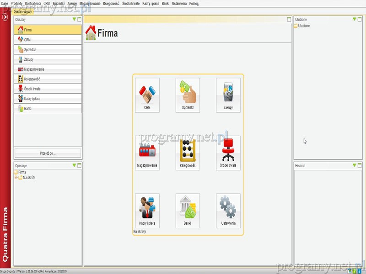Open the Magazynowanie warehouse tile
Screen dimensions: 366x274
pyautogui.click(x=147, y=153)
